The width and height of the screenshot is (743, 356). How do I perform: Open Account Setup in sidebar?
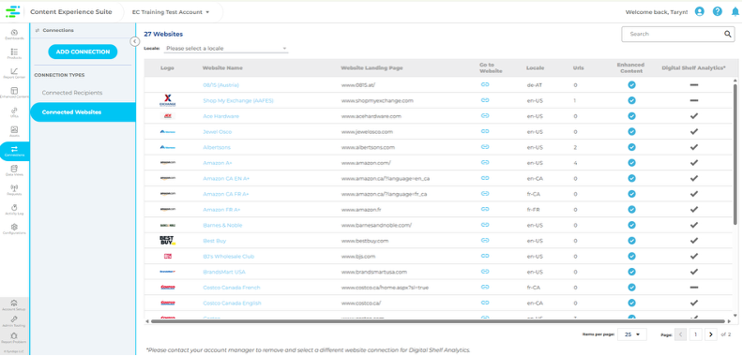tap(14, 304)
